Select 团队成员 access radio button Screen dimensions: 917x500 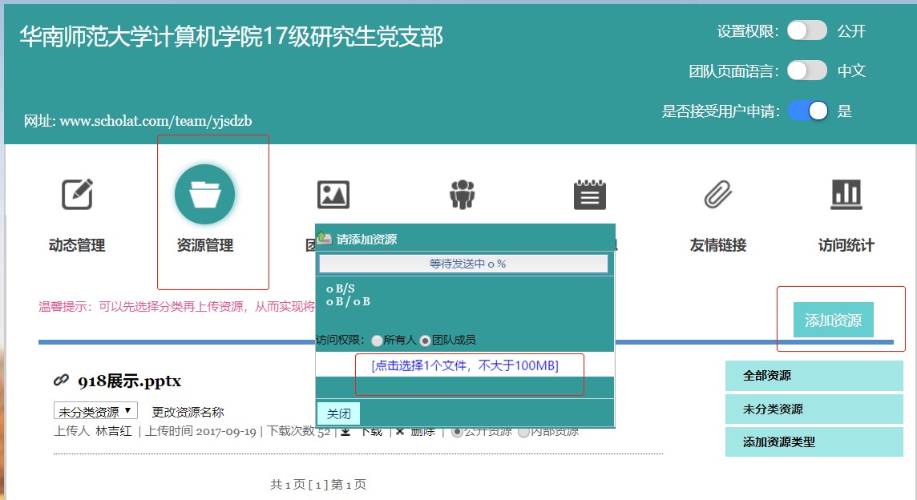pyautogui.click(x=426, y=341)
